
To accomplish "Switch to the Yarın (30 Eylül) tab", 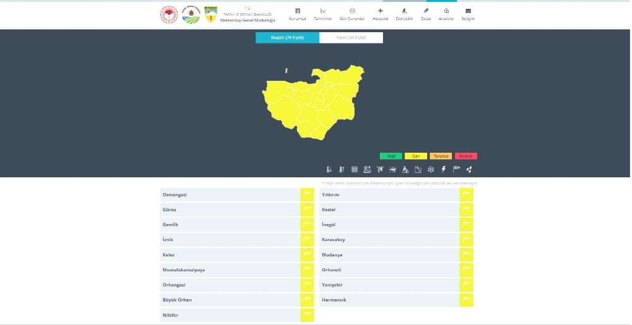I will (351, 38).
